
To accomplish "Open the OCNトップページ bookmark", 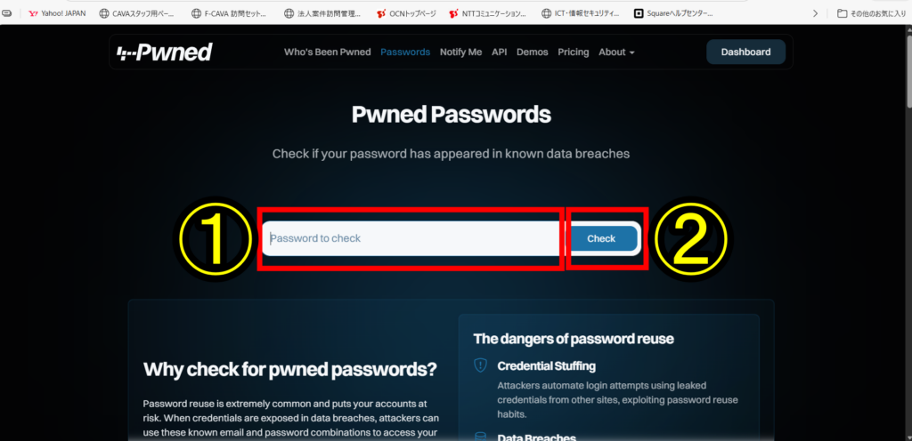I will click(408, 13).
